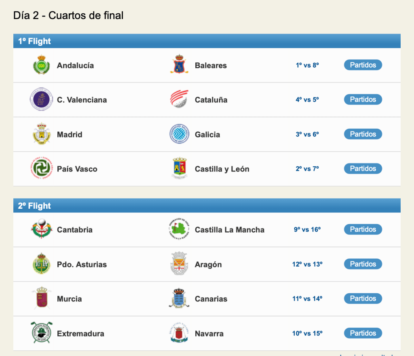The width and height of the screenshot is (414, 356).
Task: Select the Pdo. Asturias team name
Action: (82, 265)
